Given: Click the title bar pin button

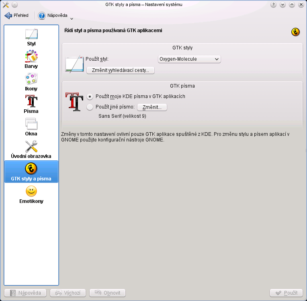Looking at the screenshot, I should click(15, 4).
